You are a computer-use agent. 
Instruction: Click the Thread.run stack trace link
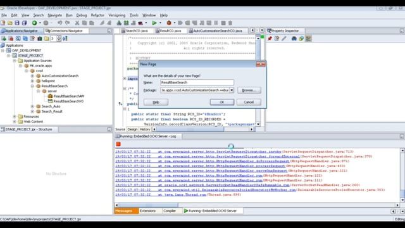point(182,194)
